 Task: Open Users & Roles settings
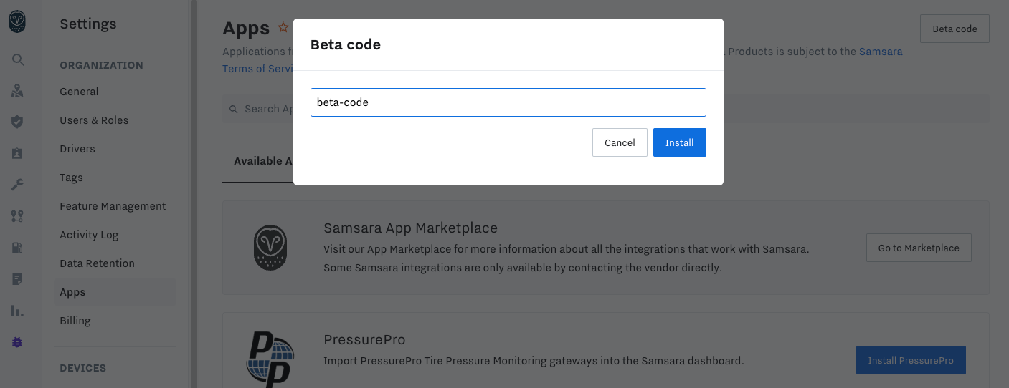(94, 120)
